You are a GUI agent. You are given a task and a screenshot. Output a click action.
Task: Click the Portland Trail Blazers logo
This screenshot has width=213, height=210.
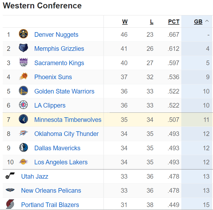pos(10,205)
